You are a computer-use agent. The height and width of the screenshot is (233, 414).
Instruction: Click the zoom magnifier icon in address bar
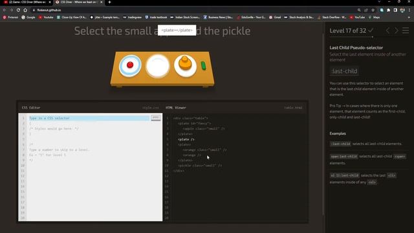click(359, 10)
